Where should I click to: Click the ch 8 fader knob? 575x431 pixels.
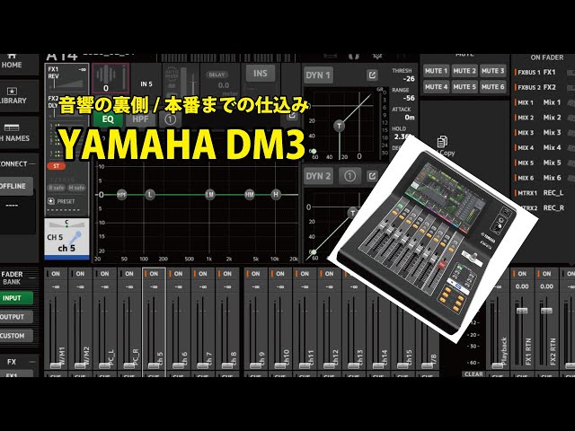pos(227,365)
